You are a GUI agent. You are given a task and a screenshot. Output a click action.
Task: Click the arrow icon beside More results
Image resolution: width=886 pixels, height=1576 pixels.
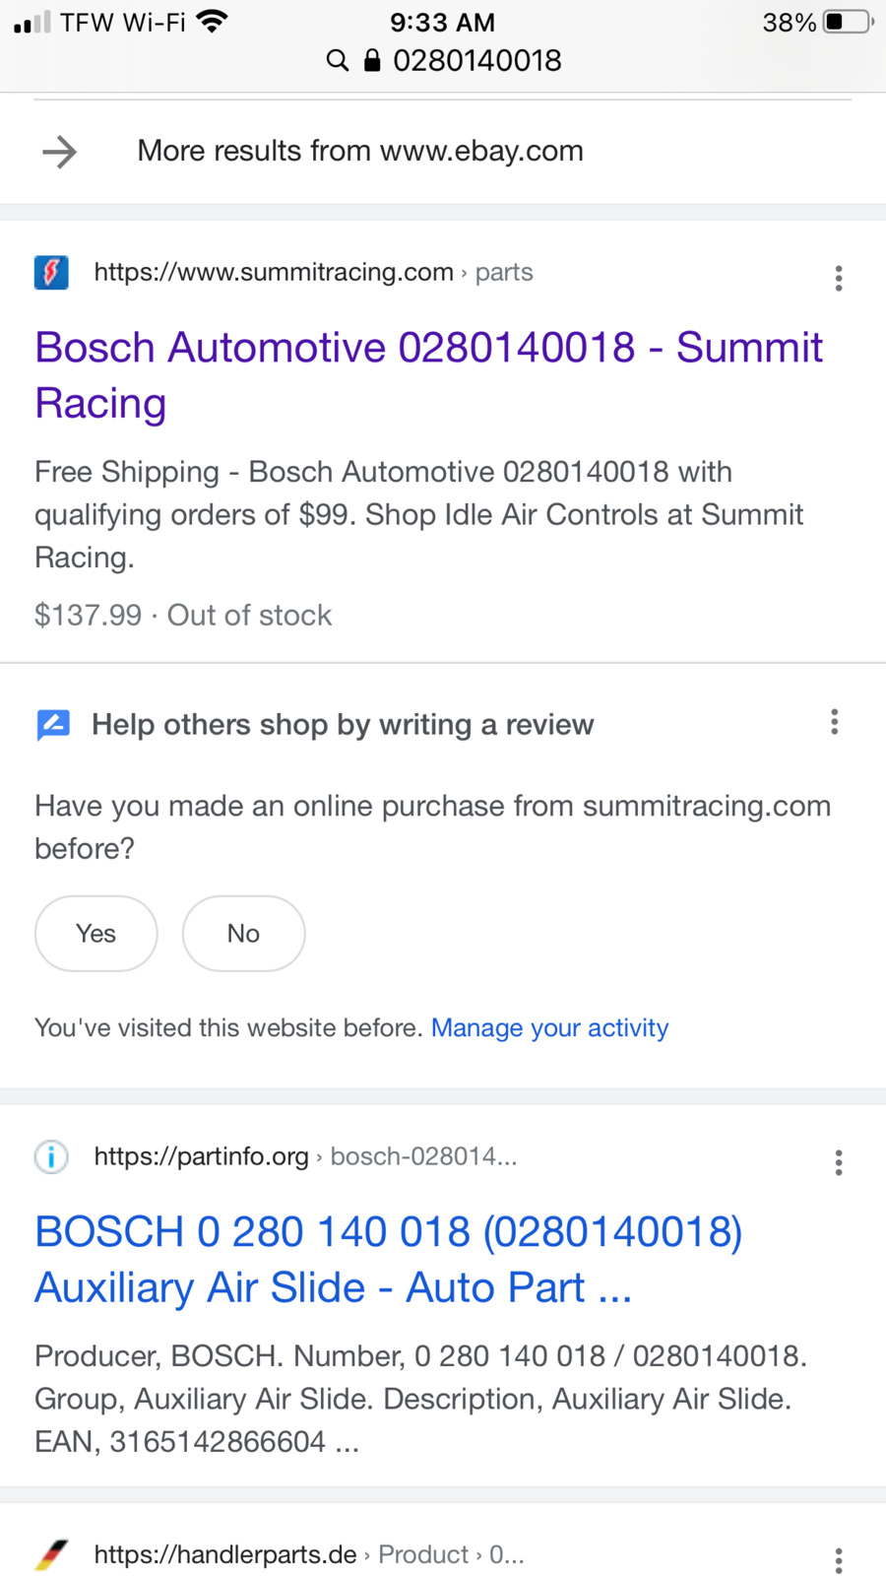[x=60, y=152]
